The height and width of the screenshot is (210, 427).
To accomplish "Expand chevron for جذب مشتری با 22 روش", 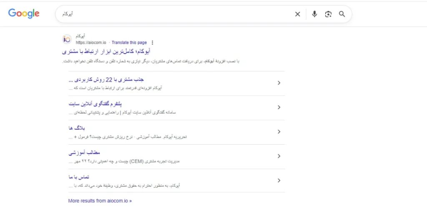I will pos(279,83).
